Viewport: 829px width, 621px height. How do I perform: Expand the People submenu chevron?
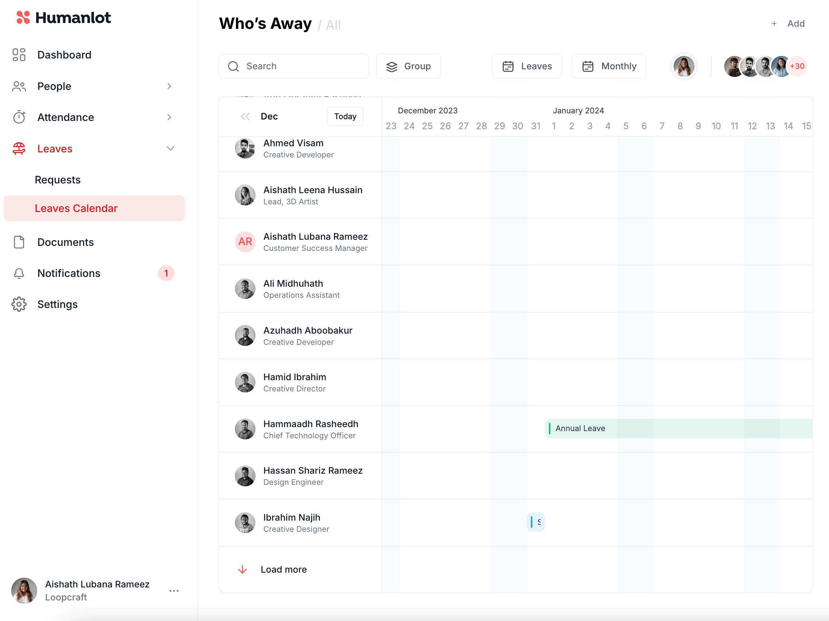coord(169,86)
